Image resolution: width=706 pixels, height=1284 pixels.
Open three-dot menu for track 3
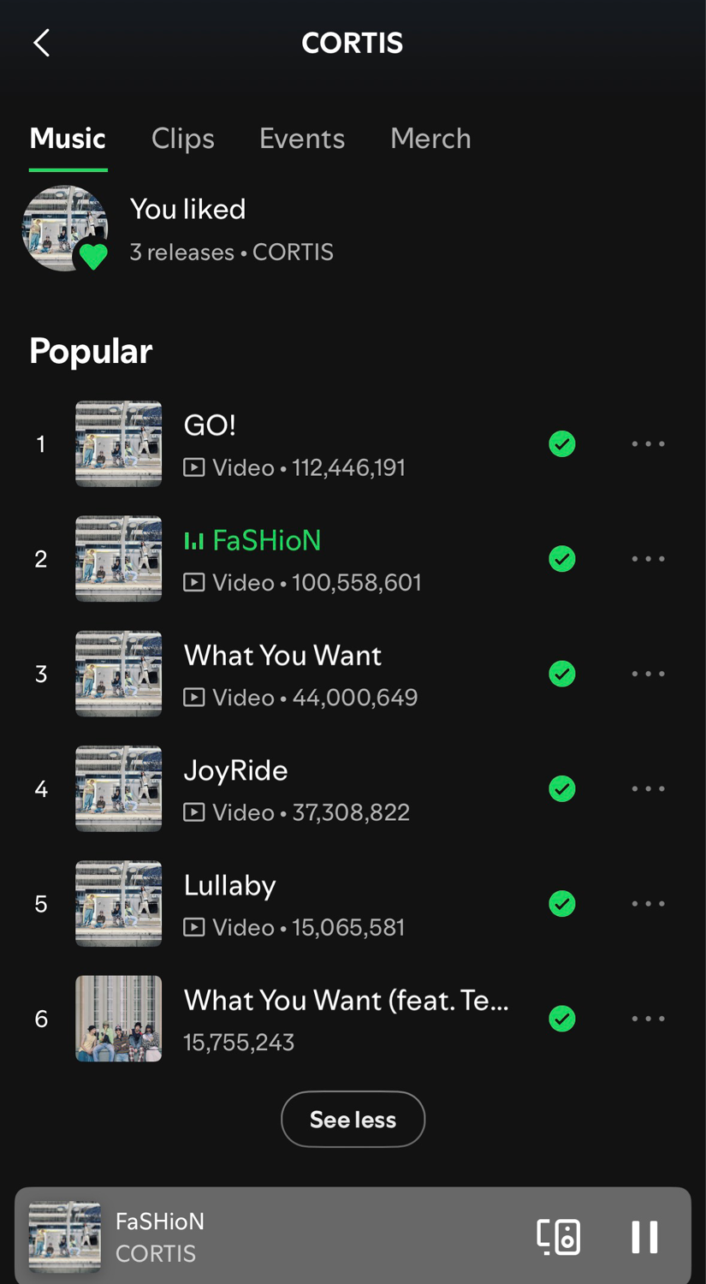648,675
